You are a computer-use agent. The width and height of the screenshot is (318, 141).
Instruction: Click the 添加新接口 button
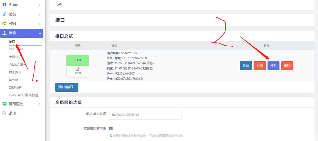pyautogui.click(x=67, y=87)
